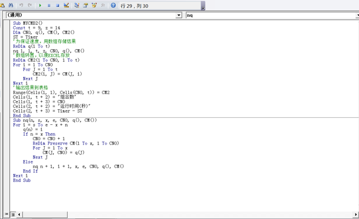Switch to Full Module View button

13,214
